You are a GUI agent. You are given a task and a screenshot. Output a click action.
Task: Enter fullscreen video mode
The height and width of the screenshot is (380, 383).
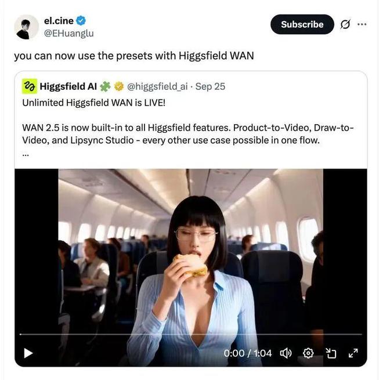point(352,353)
